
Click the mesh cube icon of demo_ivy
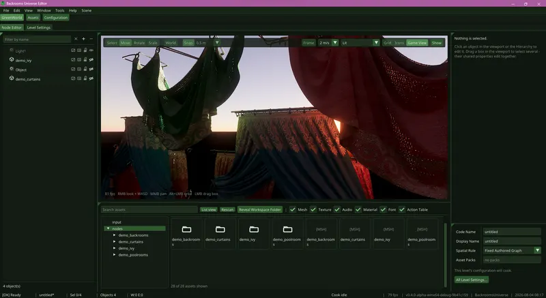click(12, 60)
